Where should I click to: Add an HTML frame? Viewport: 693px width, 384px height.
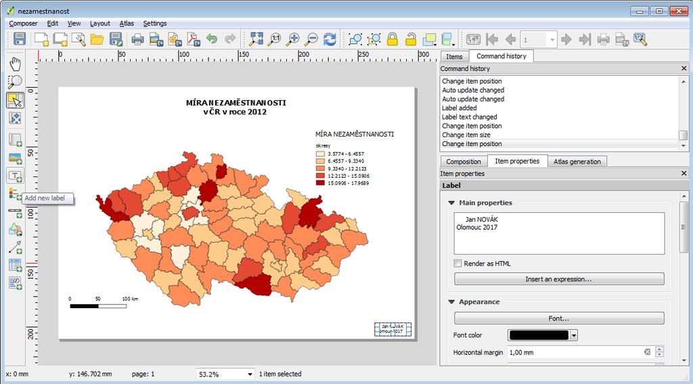point(16,283)
